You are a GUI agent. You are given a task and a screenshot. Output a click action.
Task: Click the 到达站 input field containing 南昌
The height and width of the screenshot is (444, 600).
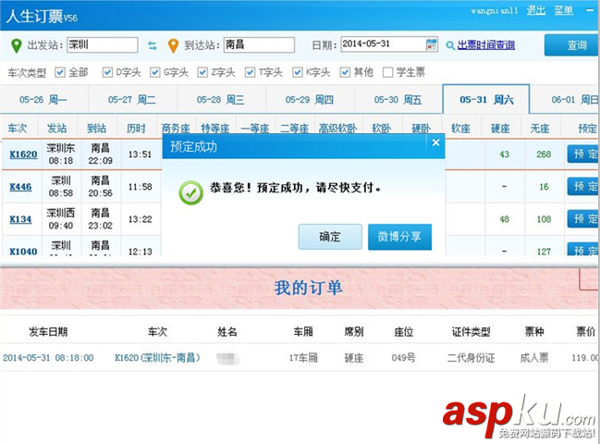(259, 44)
